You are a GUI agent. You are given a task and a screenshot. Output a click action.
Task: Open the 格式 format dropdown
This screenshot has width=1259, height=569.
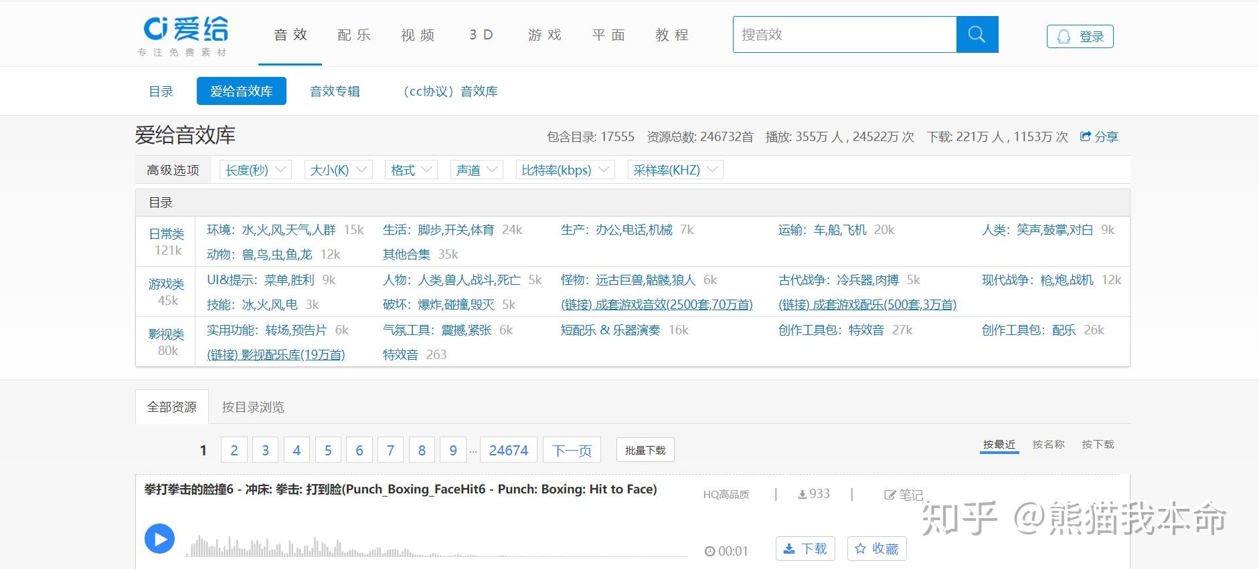tap(411, 170)
